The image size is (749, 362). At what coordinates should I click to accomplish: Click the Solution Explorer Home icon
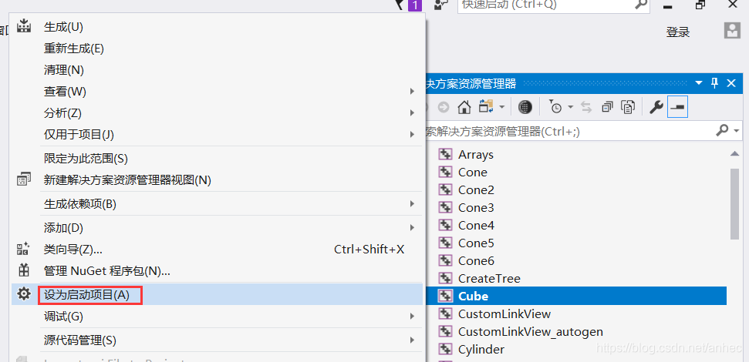click(x=464, y=107)
